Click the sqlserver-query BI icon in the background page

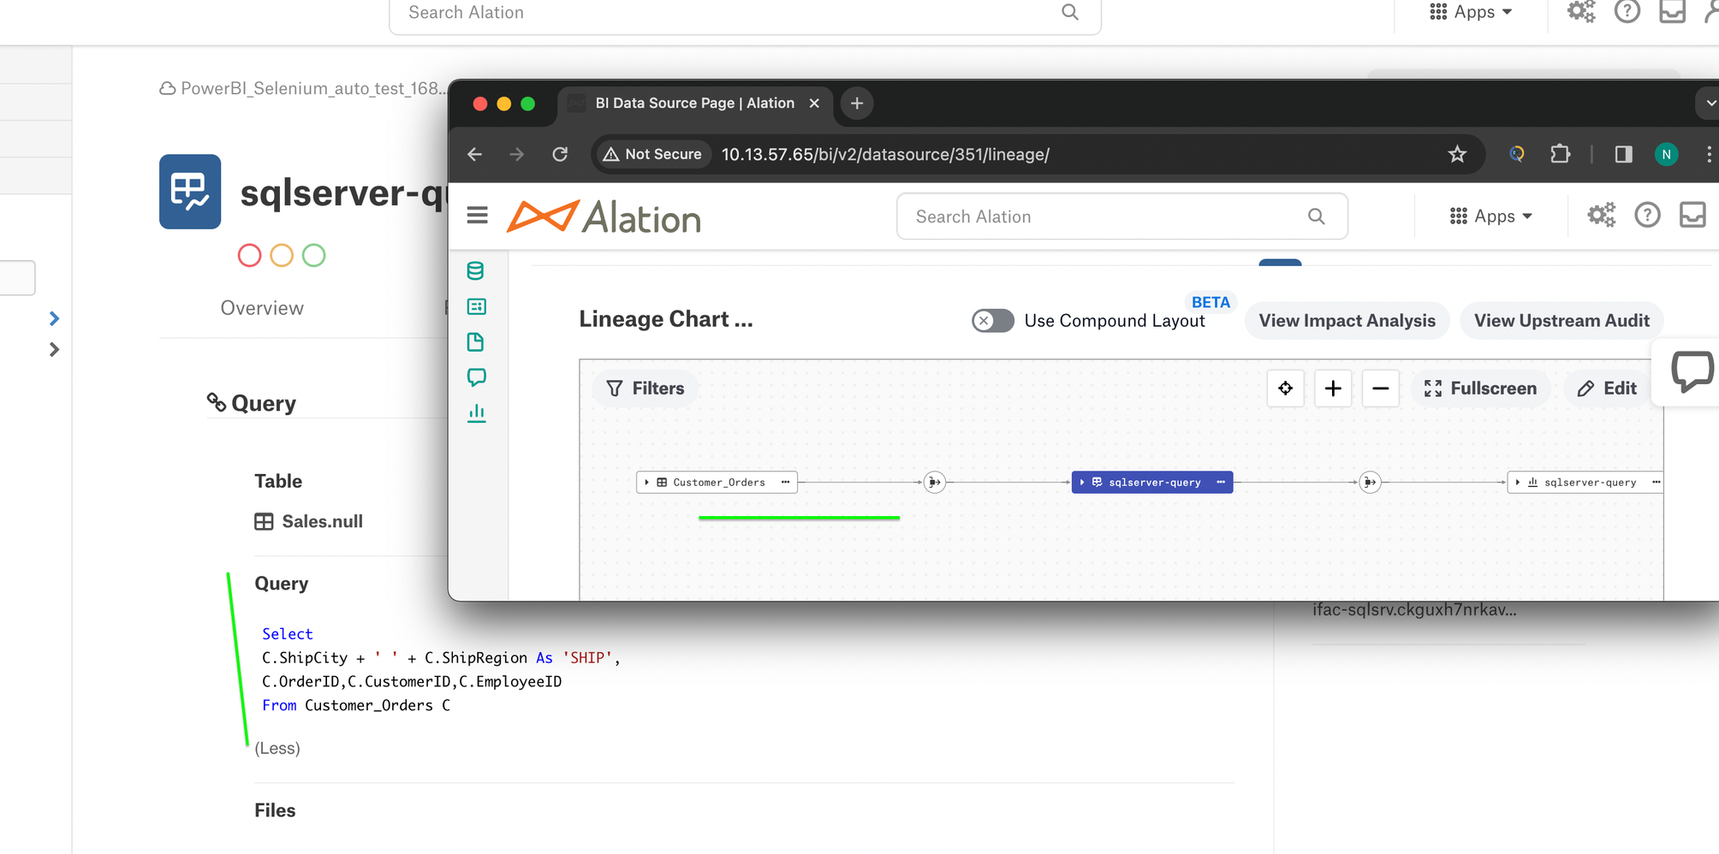coord(190,192)
